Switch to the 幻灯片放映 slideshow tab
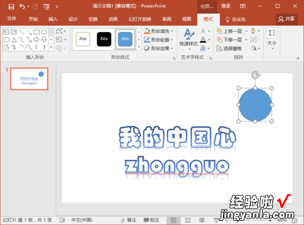Viewport: 304px width, 225px height. click(x=140, y=19)
